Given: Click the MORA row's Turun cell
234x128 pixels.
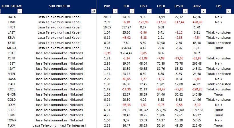Looking at the screenshot, I should pos(219,48).
